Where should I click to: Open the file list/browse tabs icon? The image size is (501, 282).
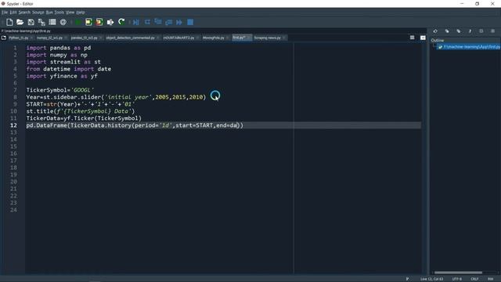pos(52,22)
